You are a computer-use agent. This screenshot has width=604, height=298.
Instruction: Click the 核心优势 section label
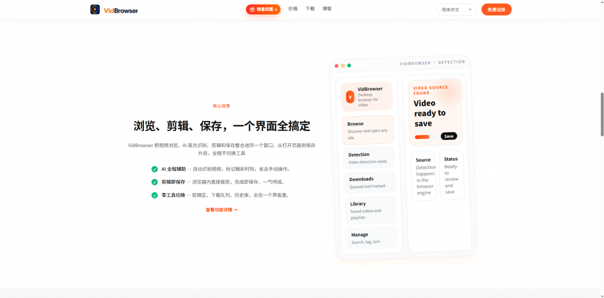[x=222, y=106]
